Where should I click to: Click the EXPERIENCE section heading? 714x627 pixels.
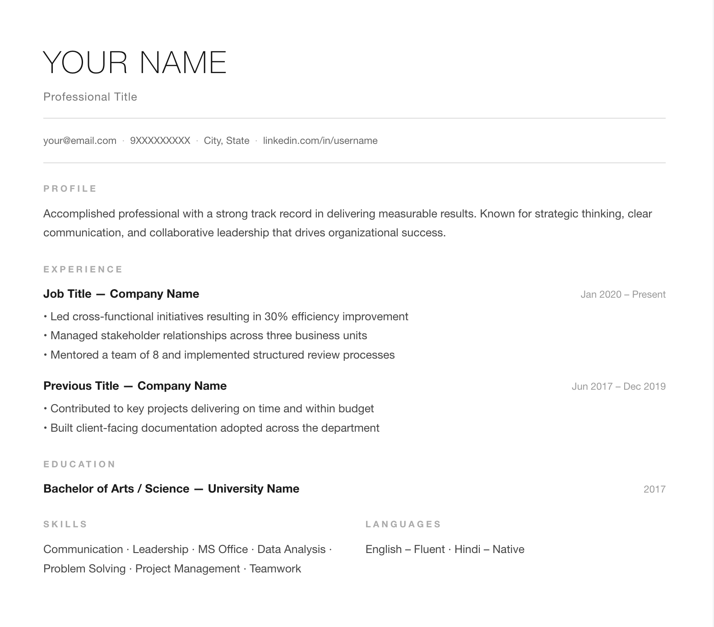pyautogui.click(x=83, y=269)
